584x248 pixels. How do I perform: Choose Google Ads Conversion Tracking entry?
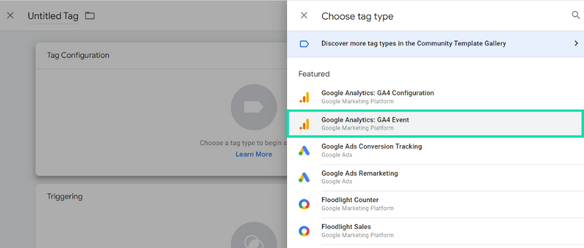coord(435,151)
